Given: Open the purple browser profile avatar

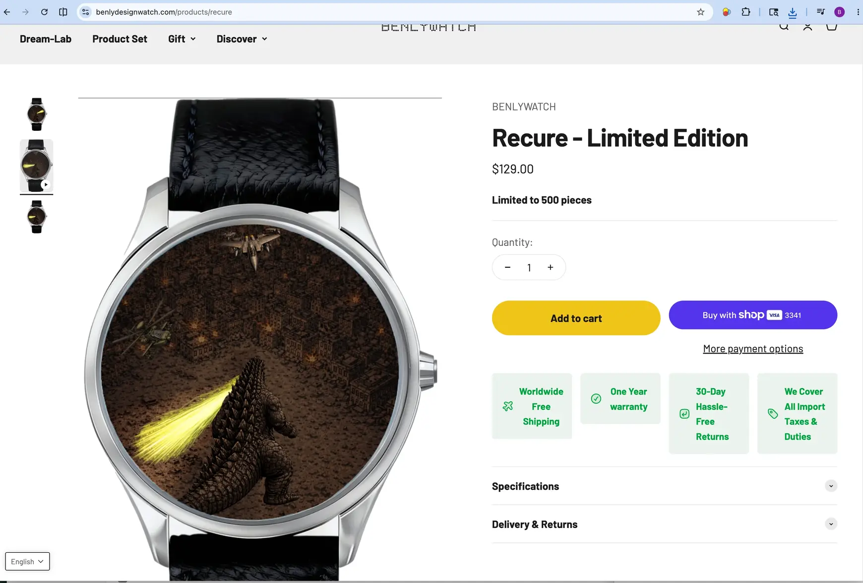Looking at the screenshot, I should pos(839,12).
